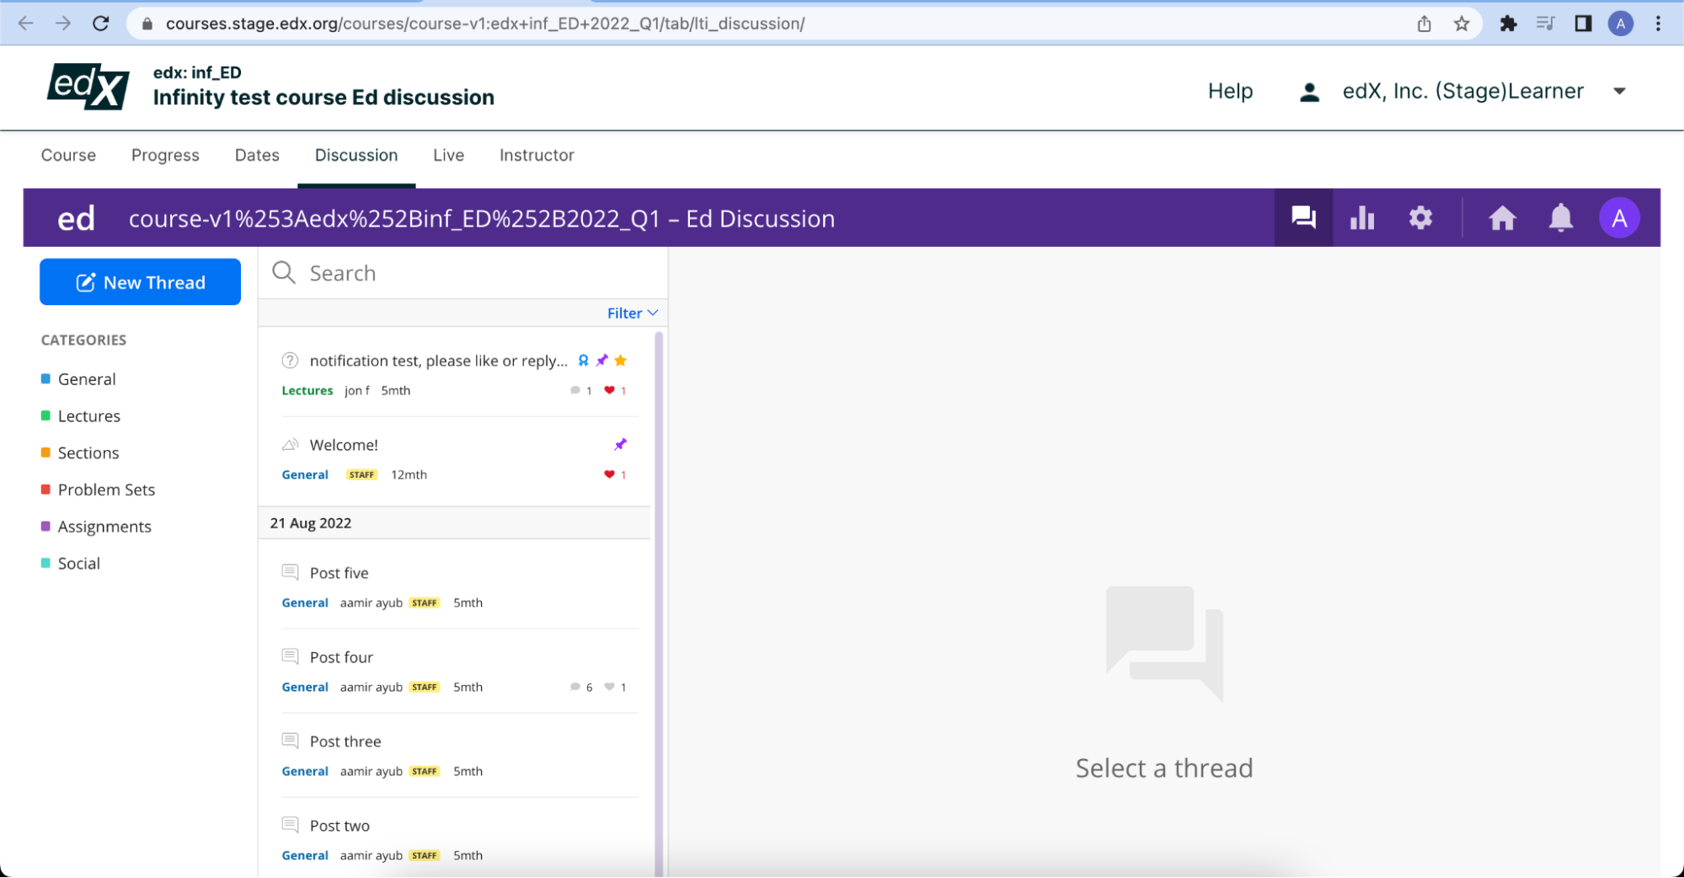The height and width of the screenshot is (878, 1684).
Task: Open the notifications bell
Action: tap(1560, 218)
